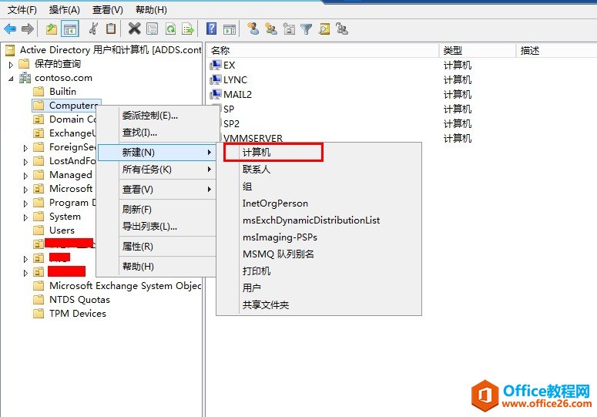Open the 文件(F) menu
This screenshot has height=417, width=597.
coord(22,10)
